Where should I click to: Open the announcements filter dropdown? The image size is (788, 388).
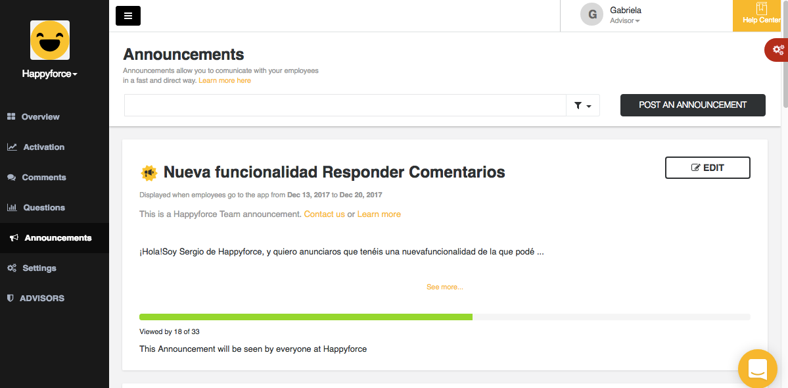click(x=582, y=105)
